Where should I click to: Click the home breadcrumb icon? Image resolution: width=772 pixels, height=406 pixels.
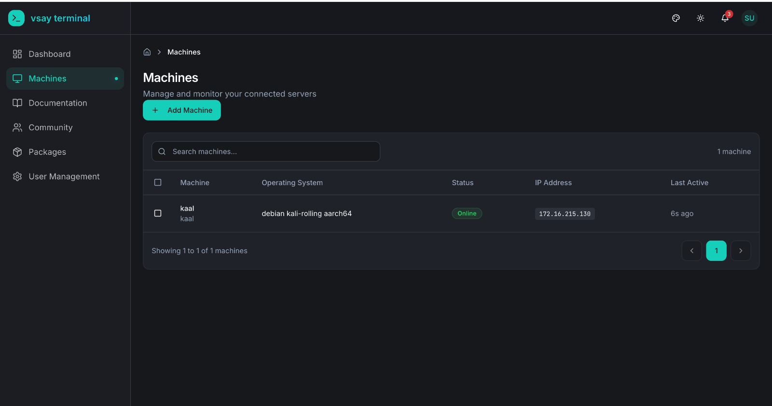coord(147,52)
